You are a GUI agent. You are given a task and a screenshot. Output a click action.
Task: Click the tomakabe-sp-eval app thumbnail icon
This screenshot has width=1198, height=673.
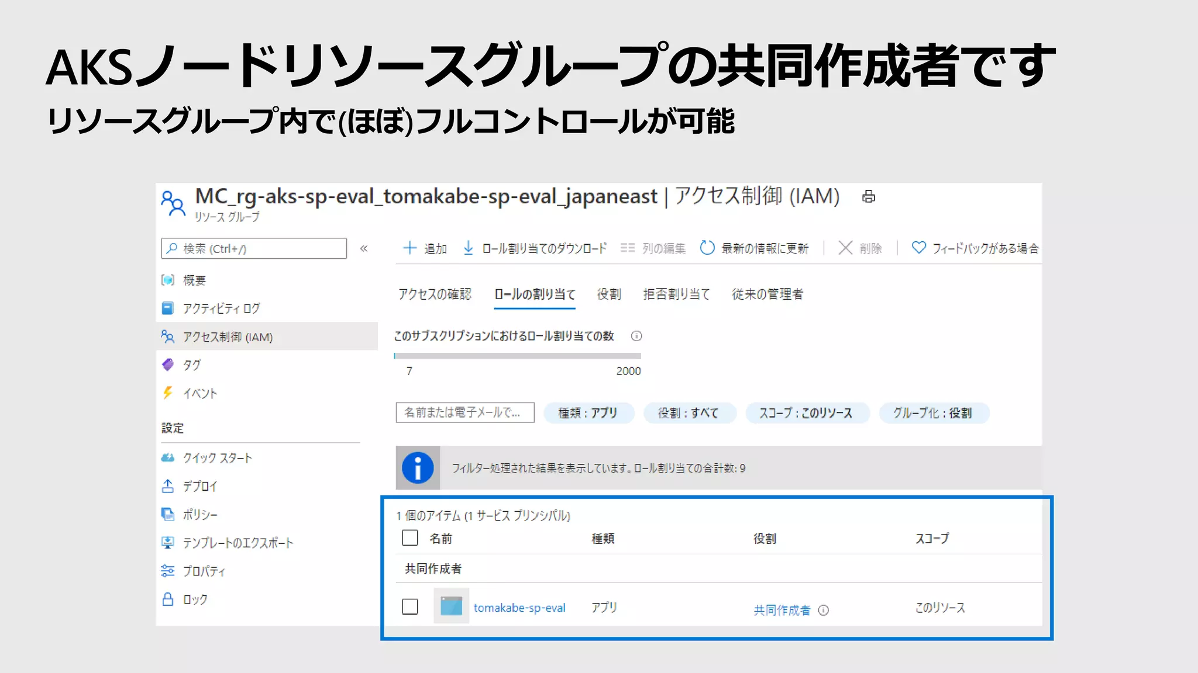(x=451, y=606)
